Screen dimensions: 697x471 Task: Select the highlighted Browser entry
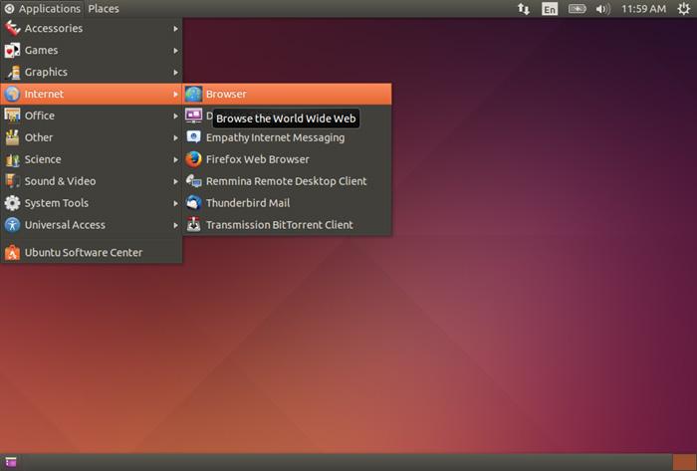pos(287,94)
